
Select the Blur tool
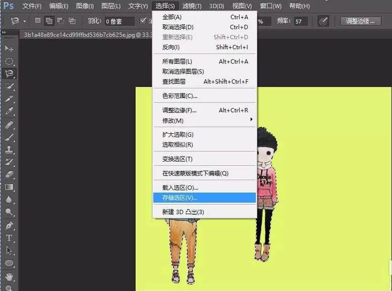9,199
